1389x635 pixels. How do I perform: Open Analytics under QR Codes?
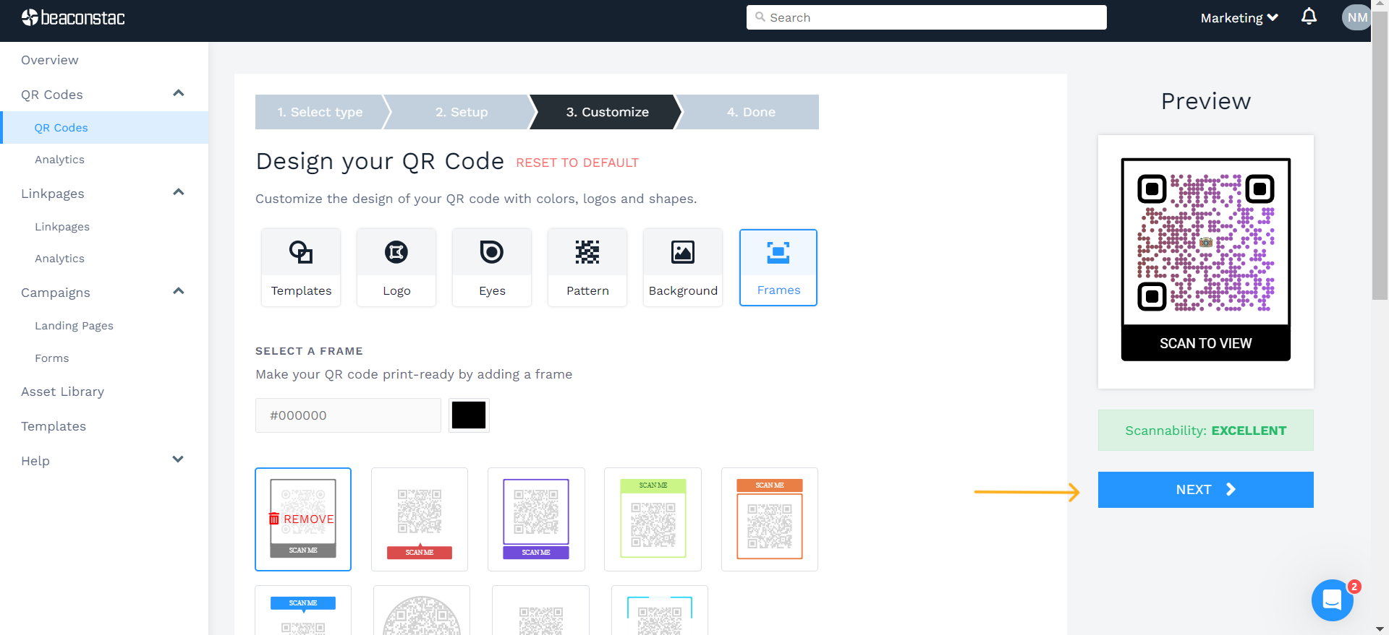tap(59, 160)
